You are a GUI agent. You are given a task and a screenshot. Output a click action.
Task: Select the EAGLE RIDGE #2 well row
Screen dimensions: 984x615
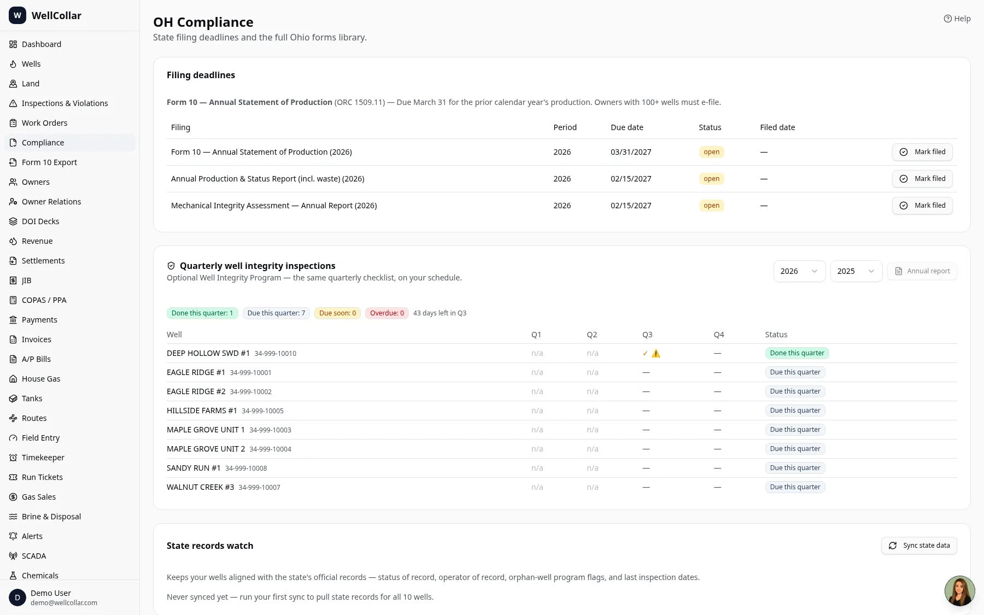coord(562,391)
